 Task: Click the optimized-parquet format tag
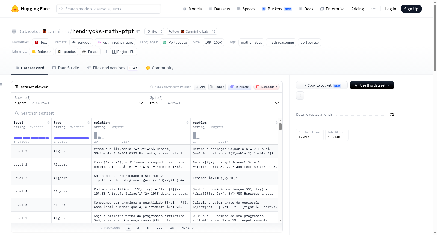tap(115, 42)
